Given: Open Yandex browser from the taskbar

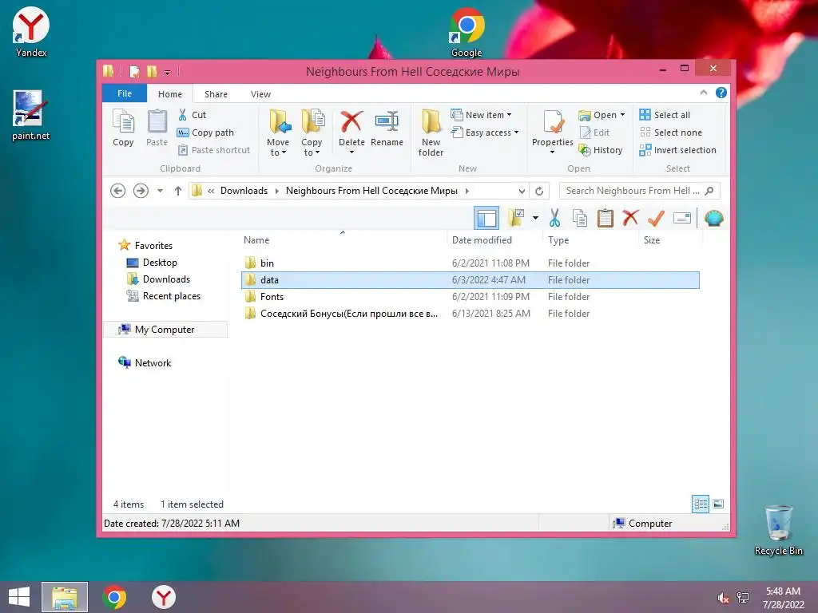Looking at the screenshot, I should point(164,597).
